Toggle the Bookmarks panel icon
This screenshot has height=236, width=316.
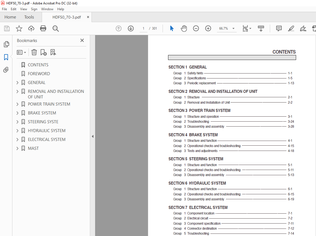click(x=6, y=57)
